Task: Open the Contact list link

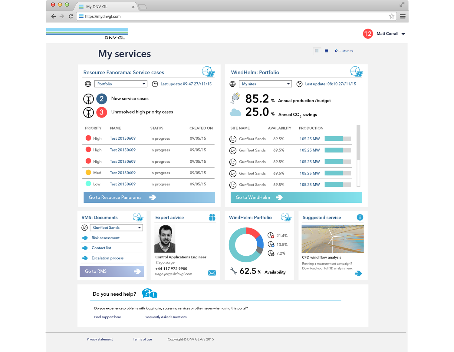Action: tap(101, 248)
